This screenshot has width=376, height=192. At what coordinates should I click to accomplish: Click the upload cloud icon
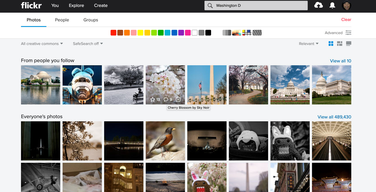click(318, 5)
